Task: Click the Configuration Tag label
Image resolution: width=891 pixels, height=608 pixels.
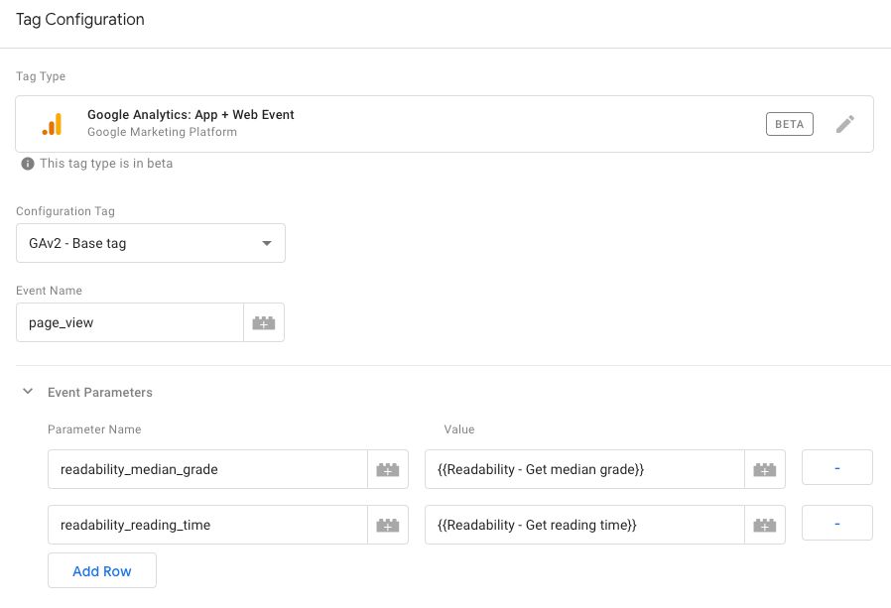Action: tap(65, 211)
